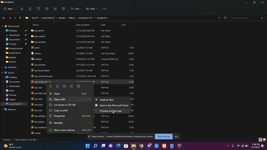Switch to details view icon
Viewport: 267px width, 150px height.
coord(260,140)
